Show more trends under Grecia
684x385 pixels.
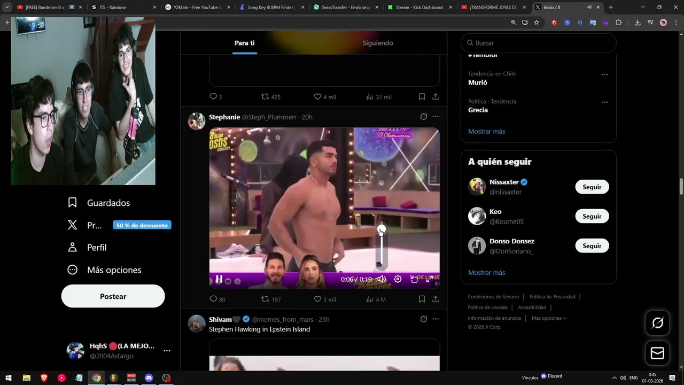(x=486, y=131)
